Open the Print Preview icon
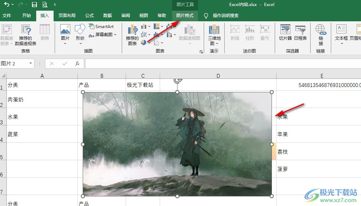 pos(45,4)
